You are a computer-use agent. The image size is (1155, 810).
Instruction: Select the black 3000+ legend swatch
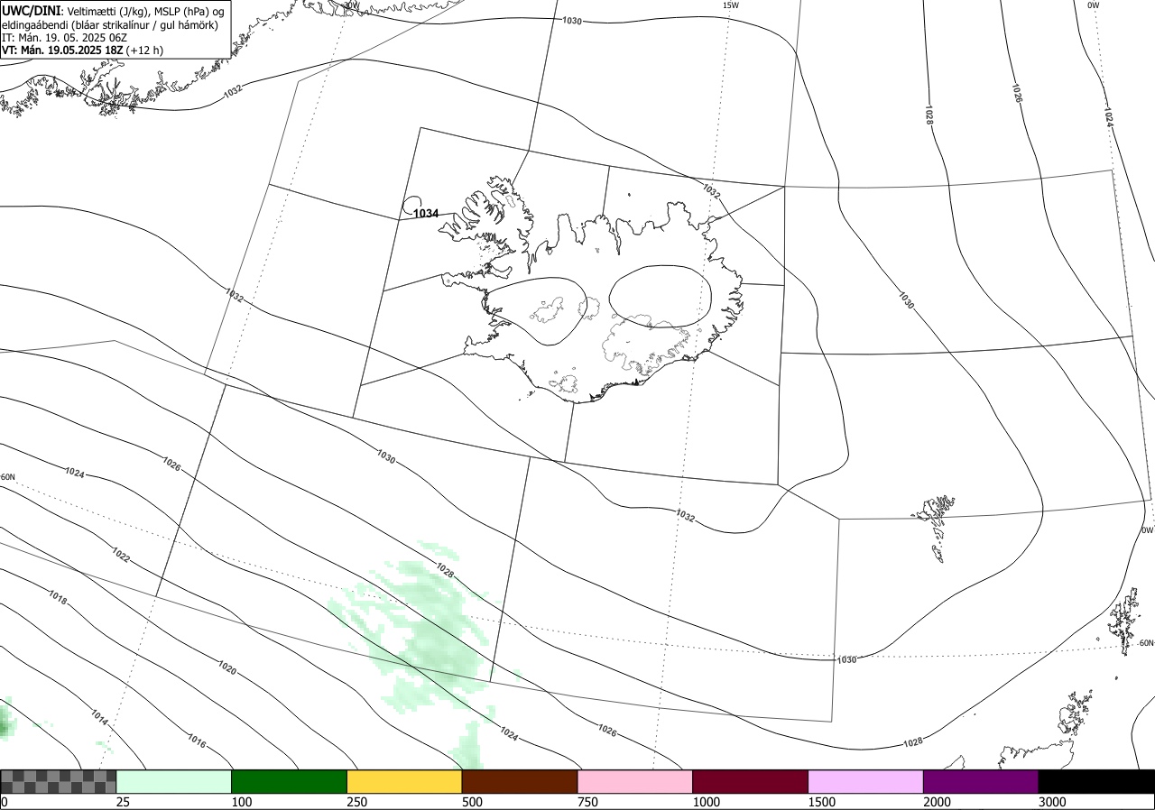click(1096, 781)
